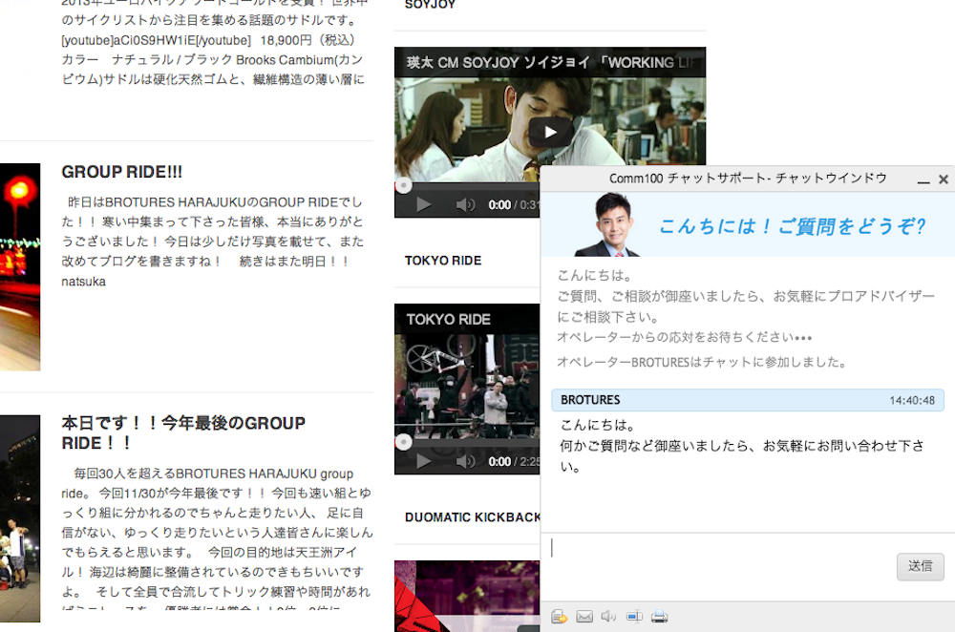This screenshot has height=632, width=955.
Task: Click play control on TOKYO RIDE video
Action: 423,461
